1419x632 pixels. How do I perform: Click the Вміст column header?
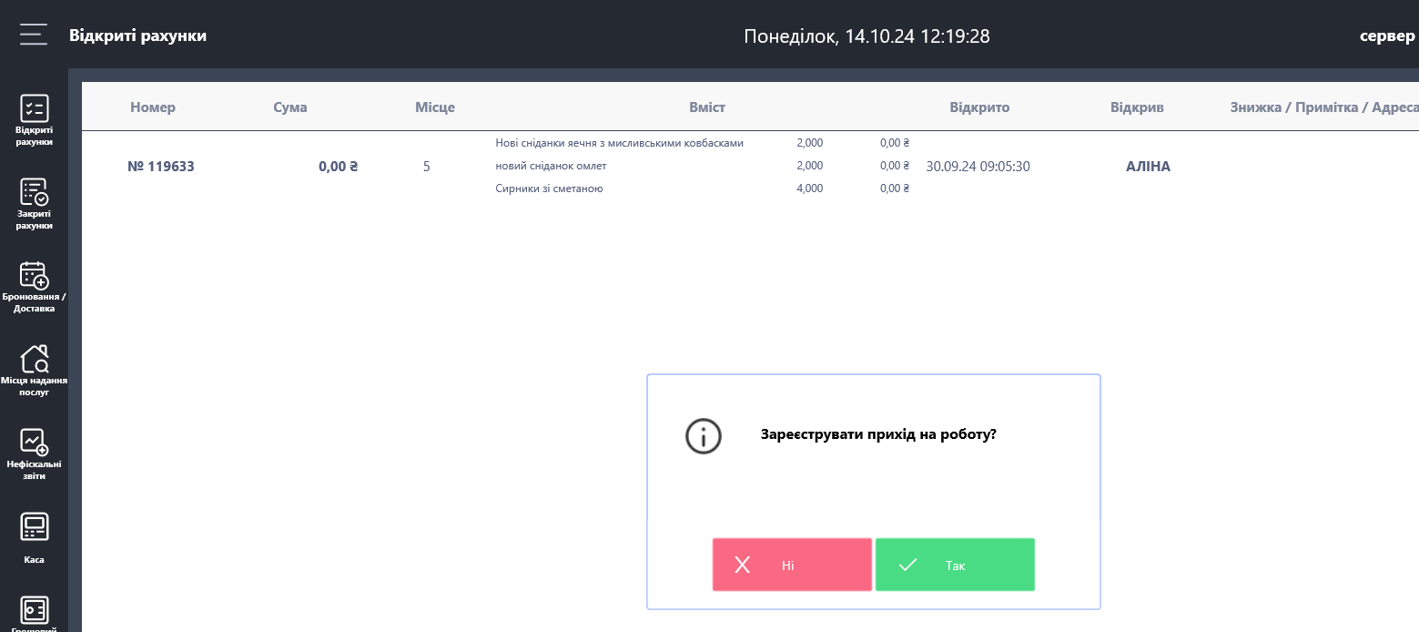coord(707,107)
